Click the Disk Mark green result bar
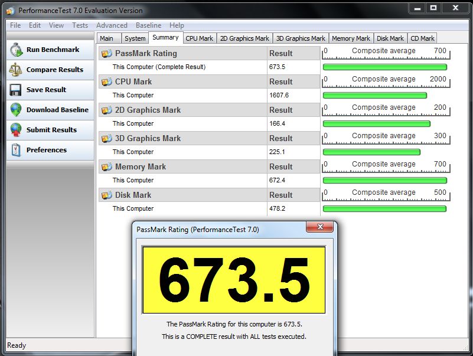 coord(384,209)
